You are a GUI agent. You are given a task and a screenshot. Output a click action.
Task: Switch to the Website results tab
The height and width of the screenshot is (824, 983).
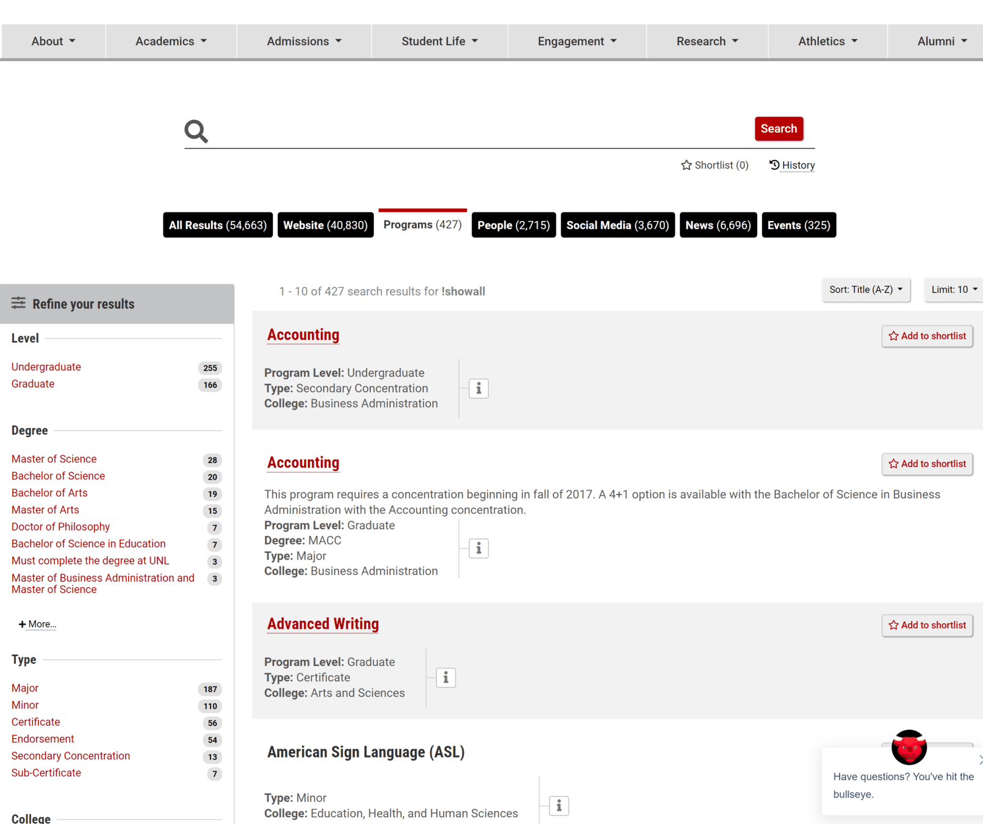pyautogui.click(x=325, y=225)
